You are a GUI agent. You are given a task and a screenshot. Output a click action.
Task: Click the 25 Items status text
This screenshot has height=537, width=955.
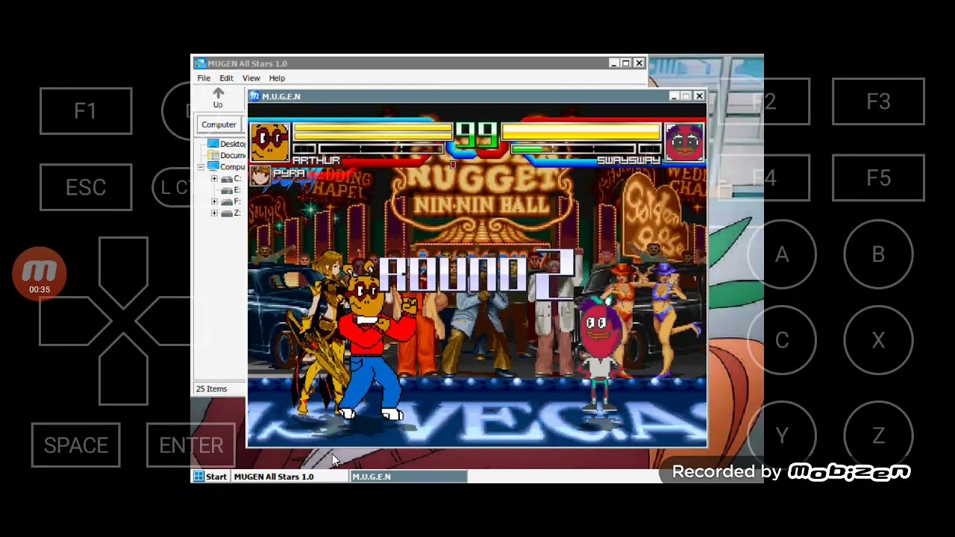click(211, 389)
